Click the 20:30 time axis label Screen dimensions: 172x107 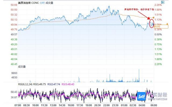tap(97, 105)
